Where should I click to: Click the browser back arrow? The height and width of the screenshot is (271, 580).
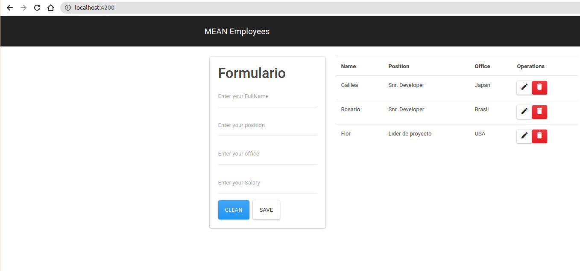(9, 7)
